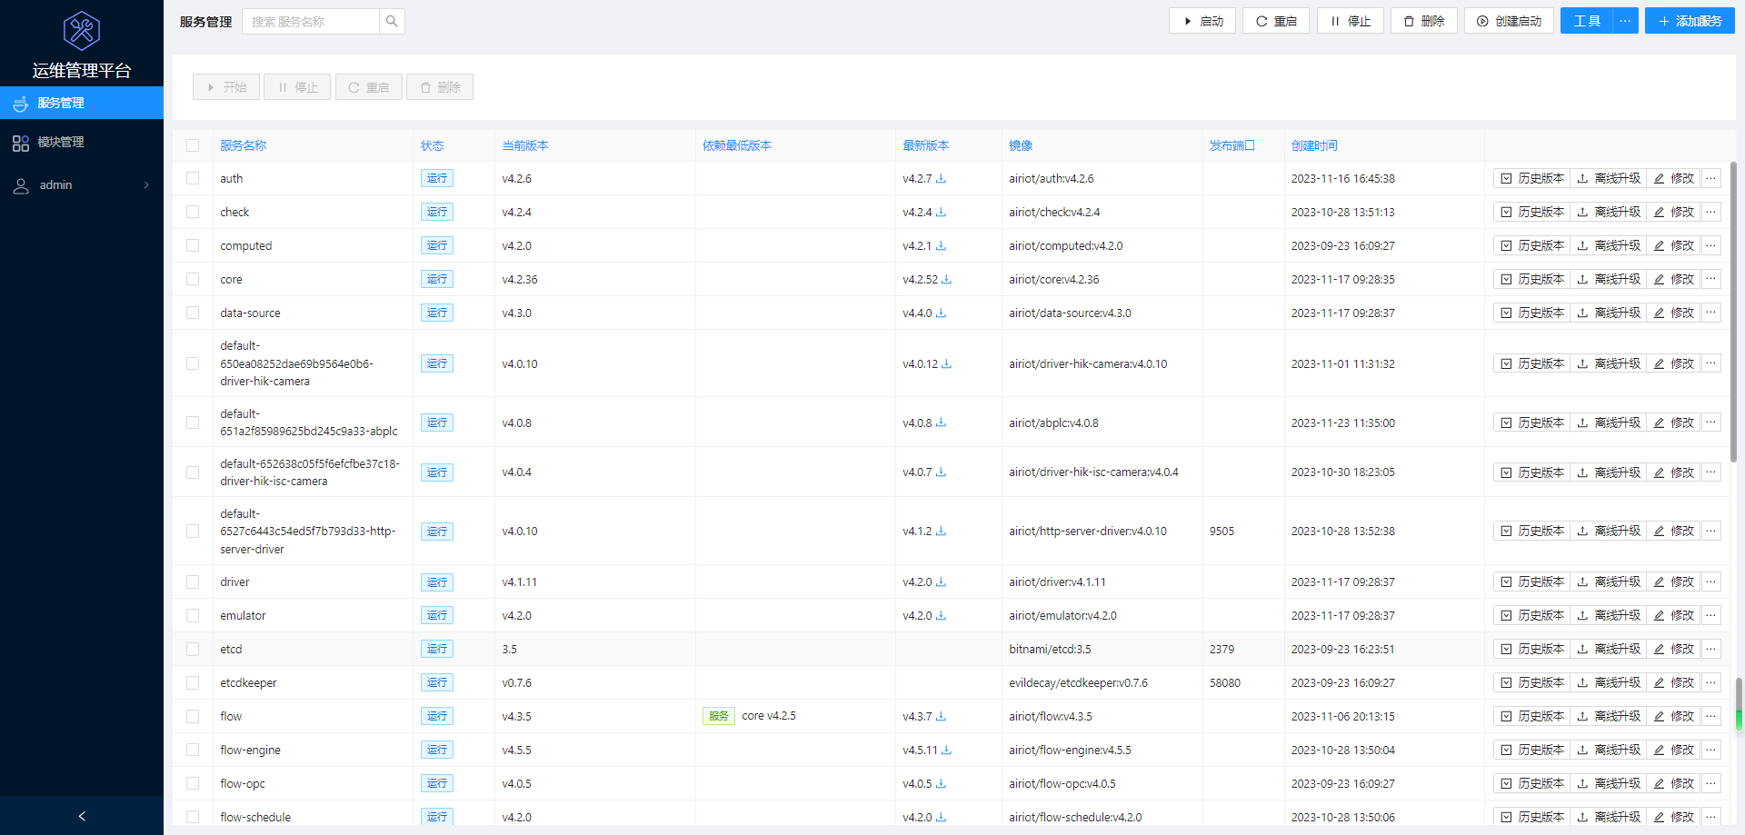
Task: Click the top 删除 delete button
Action: (x=1424, y=21)
